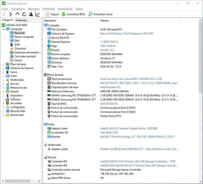Screen dimensions: 203x184
Task: Click the vertical scrollbar down arrow
Action: click(x=200, y=181)
